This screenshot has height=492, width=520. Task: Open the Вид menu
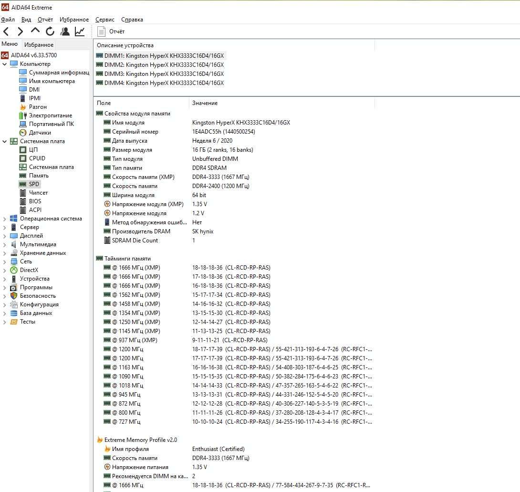pos(26,20)
